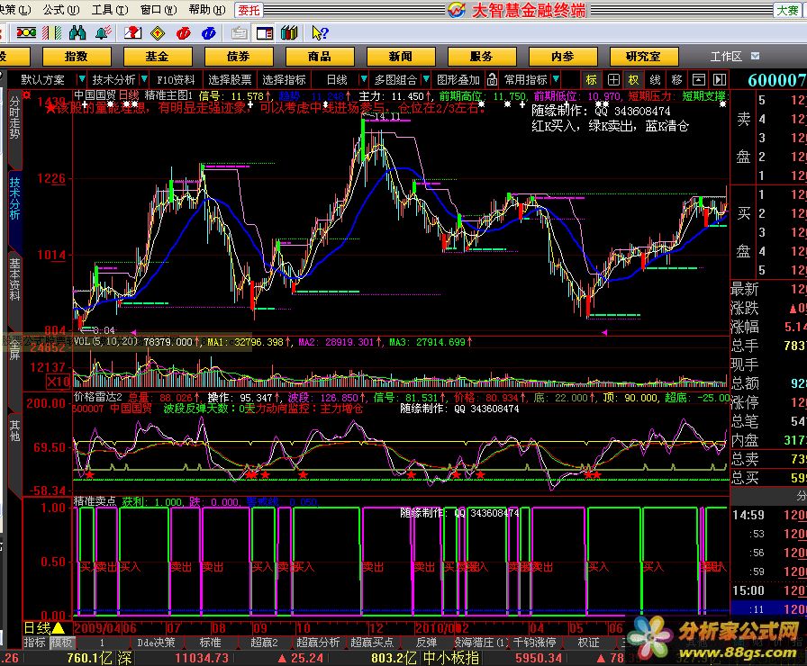
Task: Select the 超赢分析 template tab
Action: (318, 643)
